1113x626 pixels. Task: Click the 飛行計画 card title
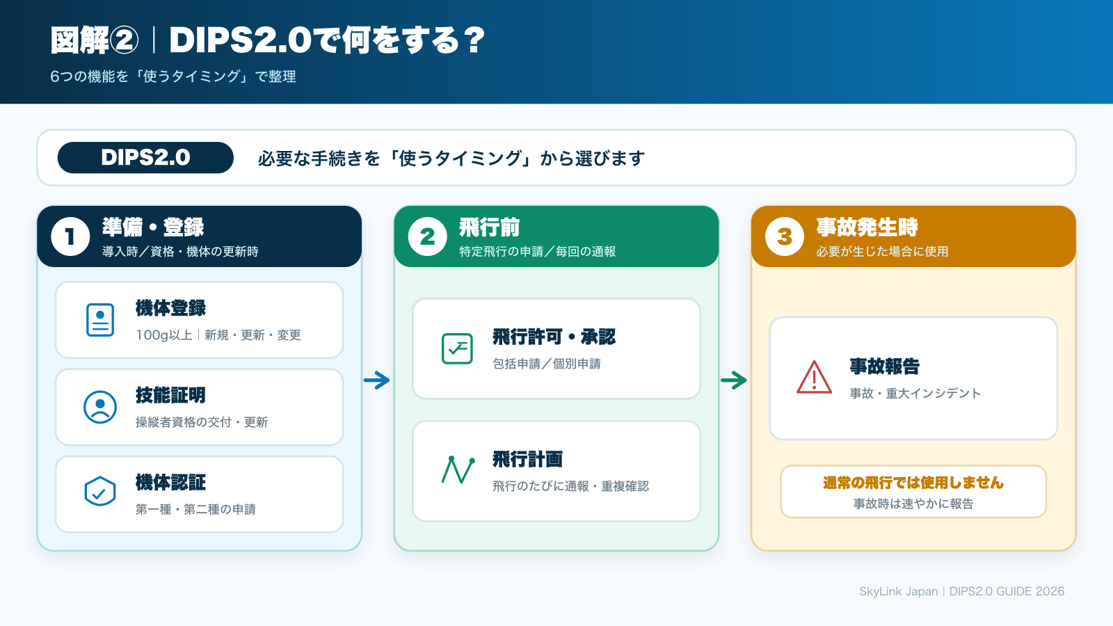click(527, 459)
